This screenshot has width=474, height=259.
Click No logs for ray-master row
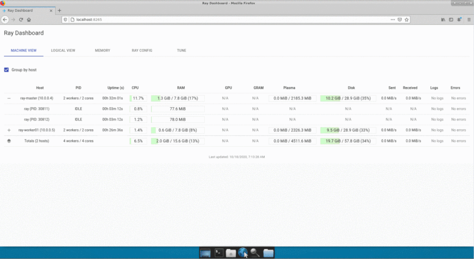437,98
